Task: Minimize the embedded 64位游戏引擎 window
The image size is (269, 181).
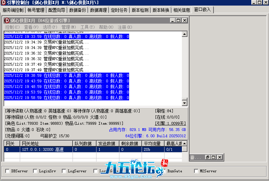Action: (173, 20)
